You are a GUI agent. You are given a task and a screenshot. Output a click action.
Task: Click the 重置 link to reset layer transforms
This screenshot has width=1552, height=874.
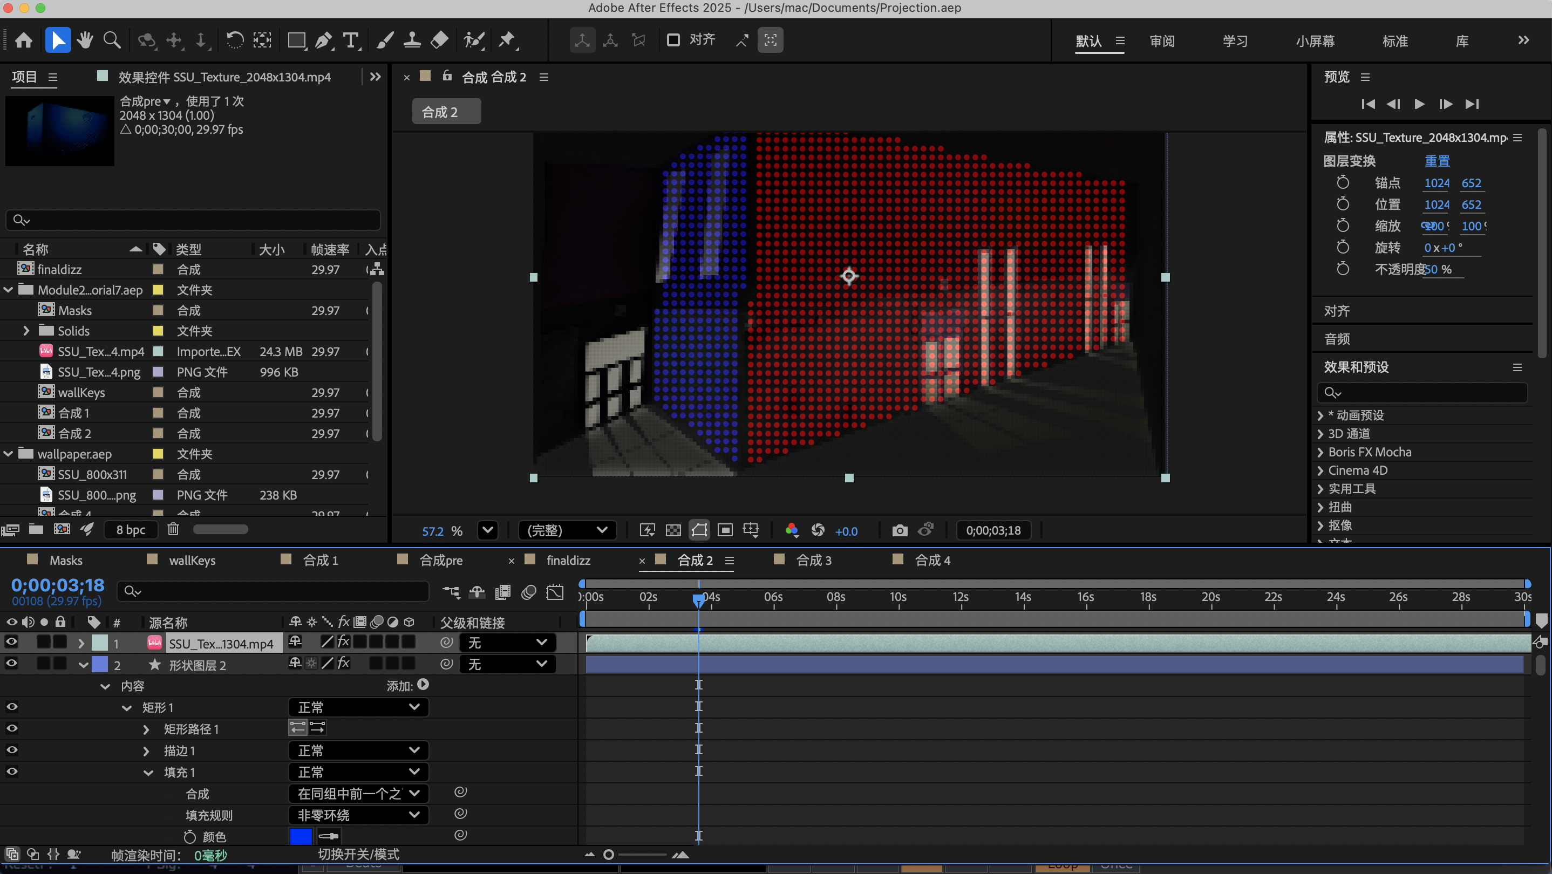click(x=1438, y=160)
